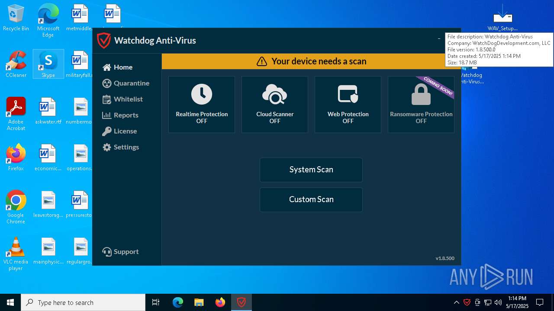Open the Quarantine section
554x311 pixels.
click(x=126, y=83)
